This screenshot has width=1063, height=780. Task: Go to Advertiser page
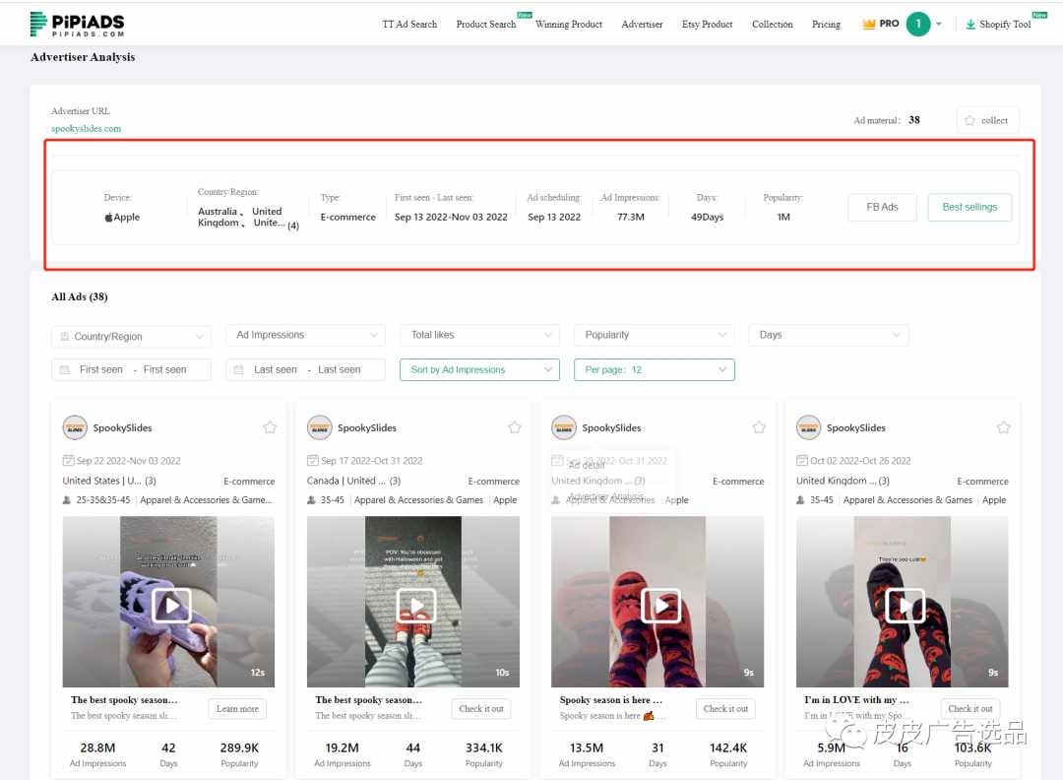pyautogui.click(x=642, y=25)
